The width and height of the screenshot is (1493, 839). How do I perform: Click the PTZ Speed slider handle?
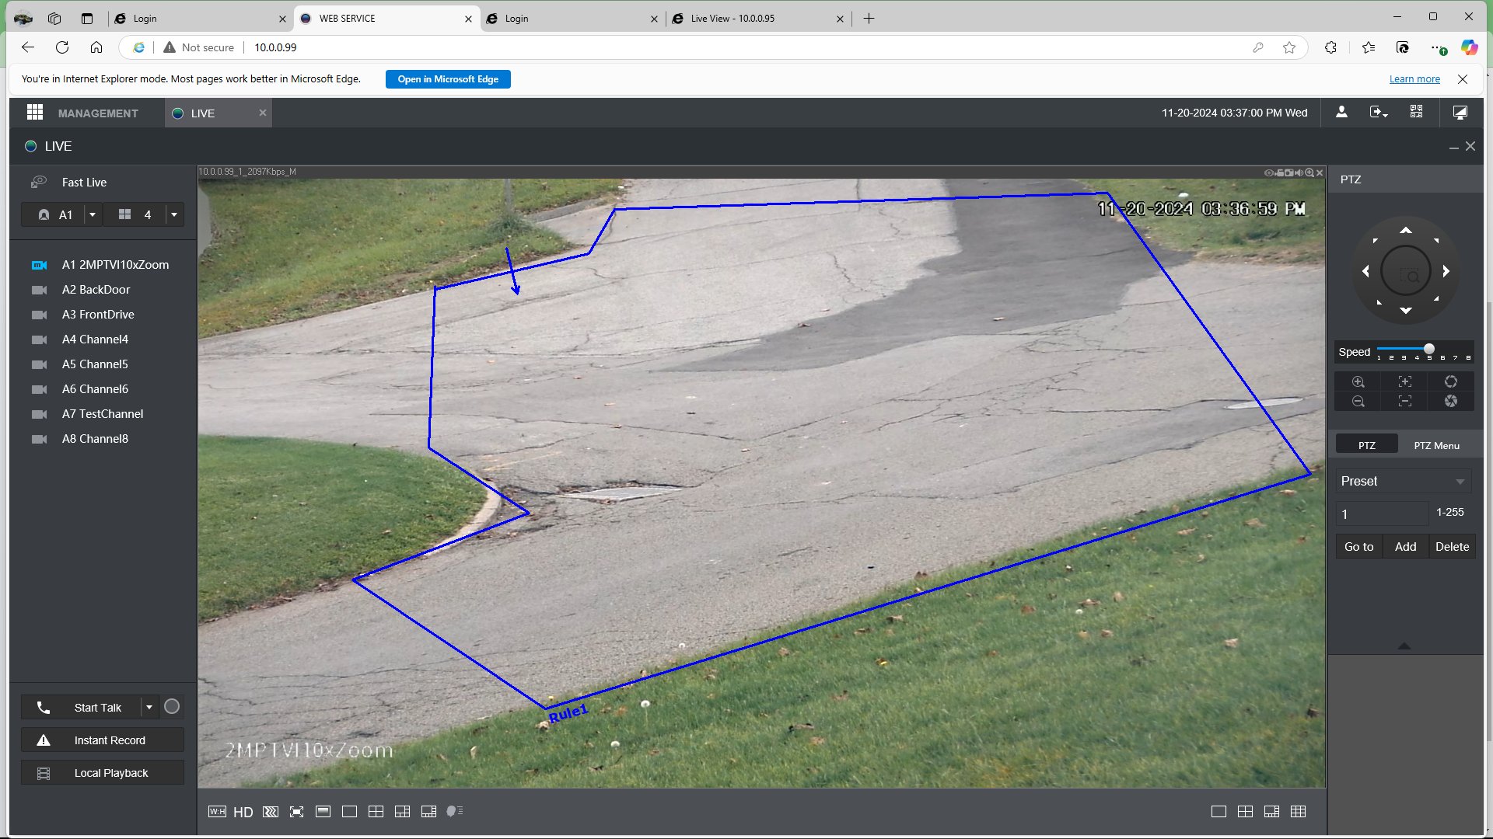pyautogui.click(x=1429, y=349)
